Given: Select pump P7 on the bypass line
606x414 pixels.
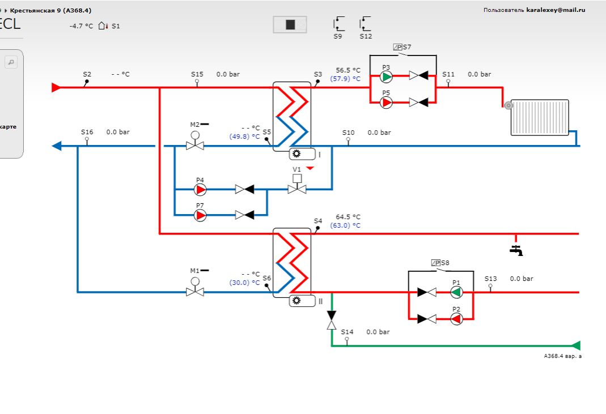Looking at the screenshot, I should tap(200, 215).
